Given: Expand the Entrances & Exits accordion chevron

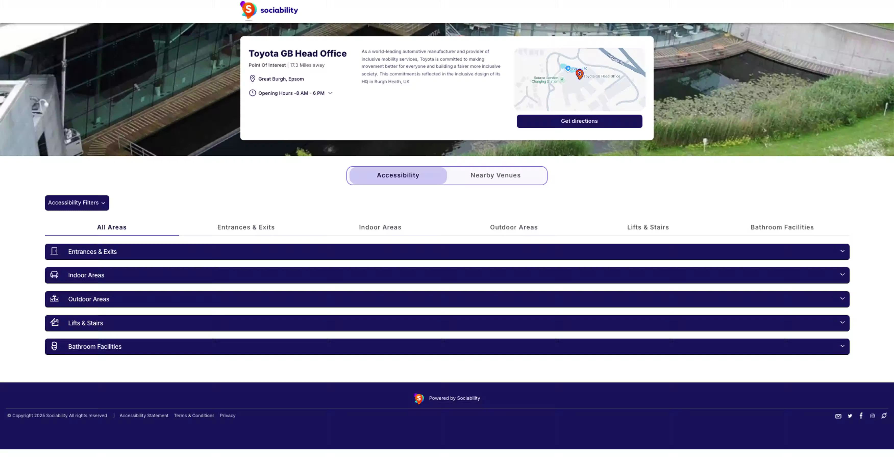Looking at the screenshot, I should pyautogui.click(x=842, y=251).
